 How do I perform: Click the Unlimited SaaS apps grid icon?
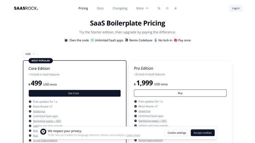[92, 40]
